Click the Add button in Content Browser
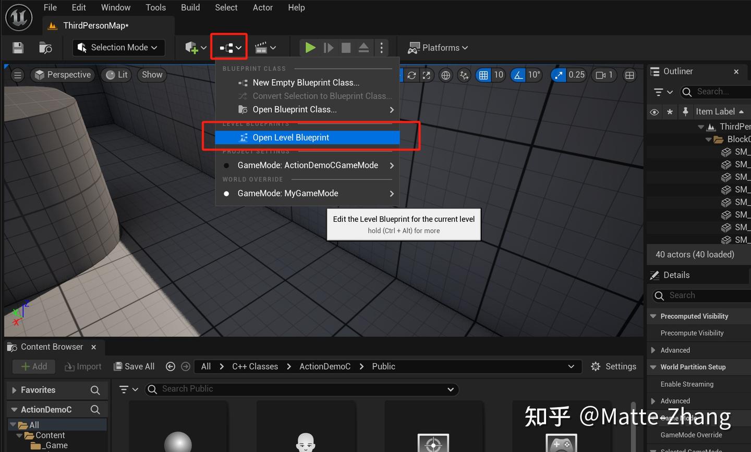The width and height of the screenshot is (751, 452). pyautogui.click(x=33, y=366)
